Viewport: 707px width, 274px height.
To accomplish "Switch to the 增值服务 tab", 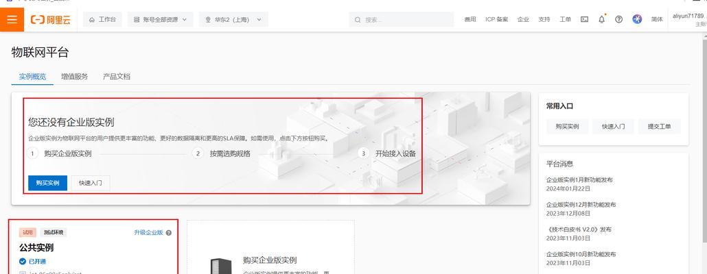I will [74, 77].
